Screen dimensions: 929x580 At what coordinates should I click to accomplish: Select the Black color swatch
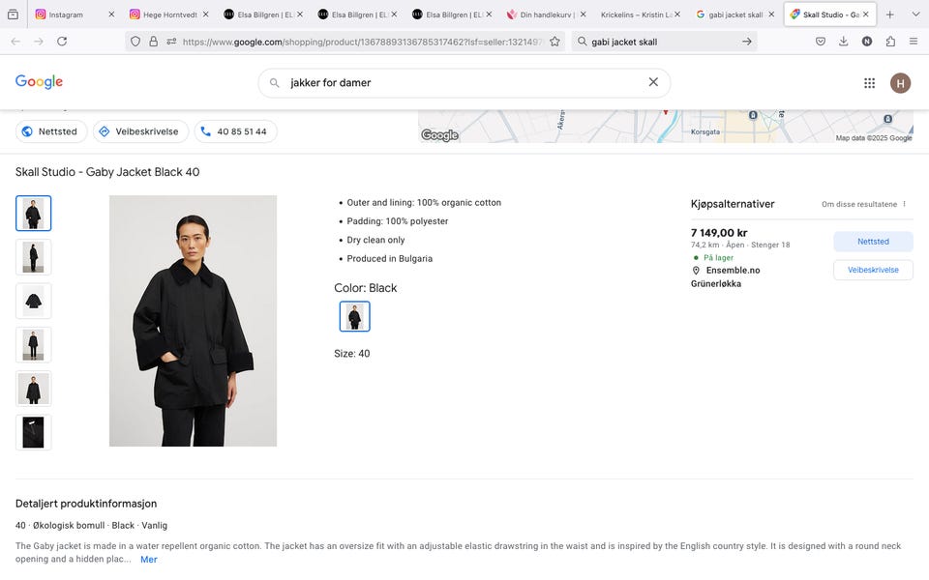pyautogui.click(x=354, y=316)
